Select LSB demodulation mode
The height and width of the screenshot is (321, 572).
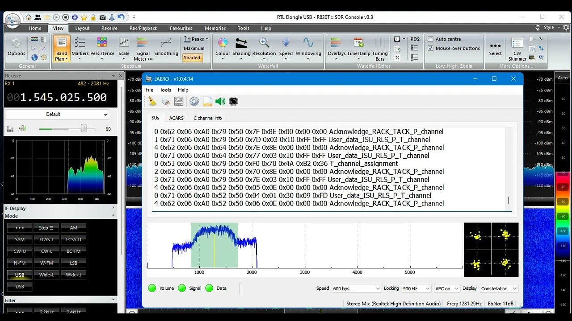coord(73,263)
